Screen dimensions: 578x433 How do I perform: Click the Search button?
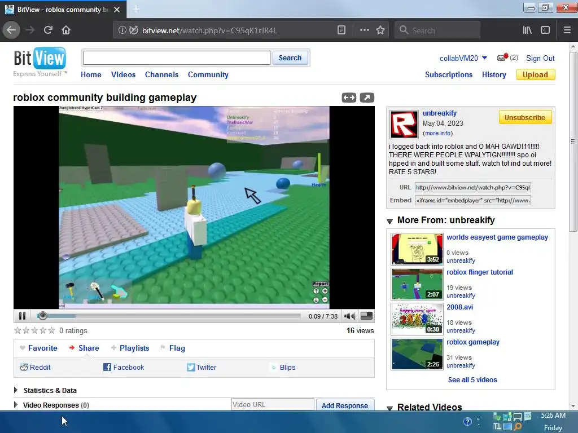tap(290, 58)
